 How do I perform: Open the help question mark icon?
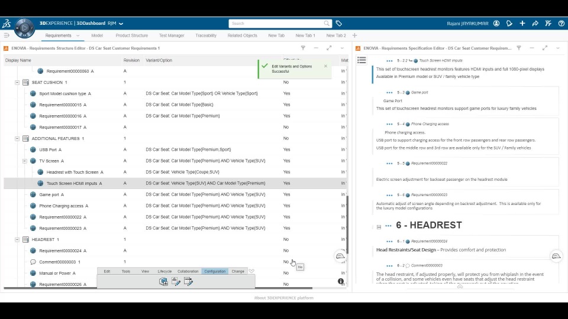[x=561, y=24]
